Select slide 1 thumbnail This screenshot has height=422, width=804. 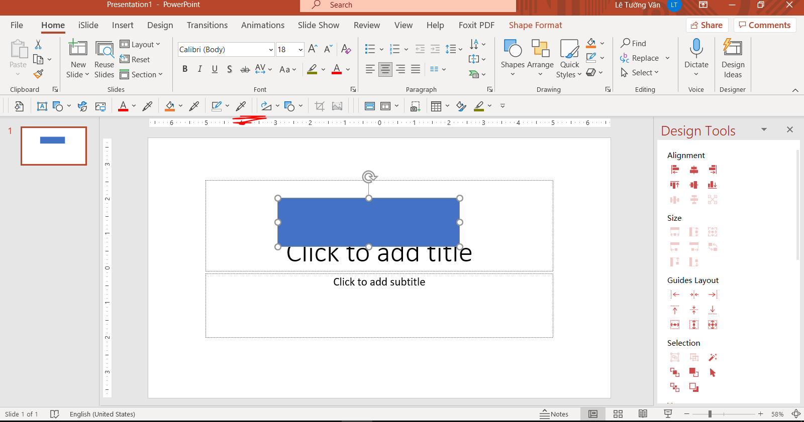(x=54, y=146)
